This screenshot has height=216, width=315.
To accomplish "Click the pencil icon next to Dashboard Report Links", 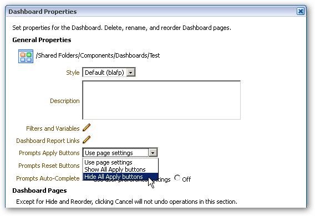I will (87, 140).
